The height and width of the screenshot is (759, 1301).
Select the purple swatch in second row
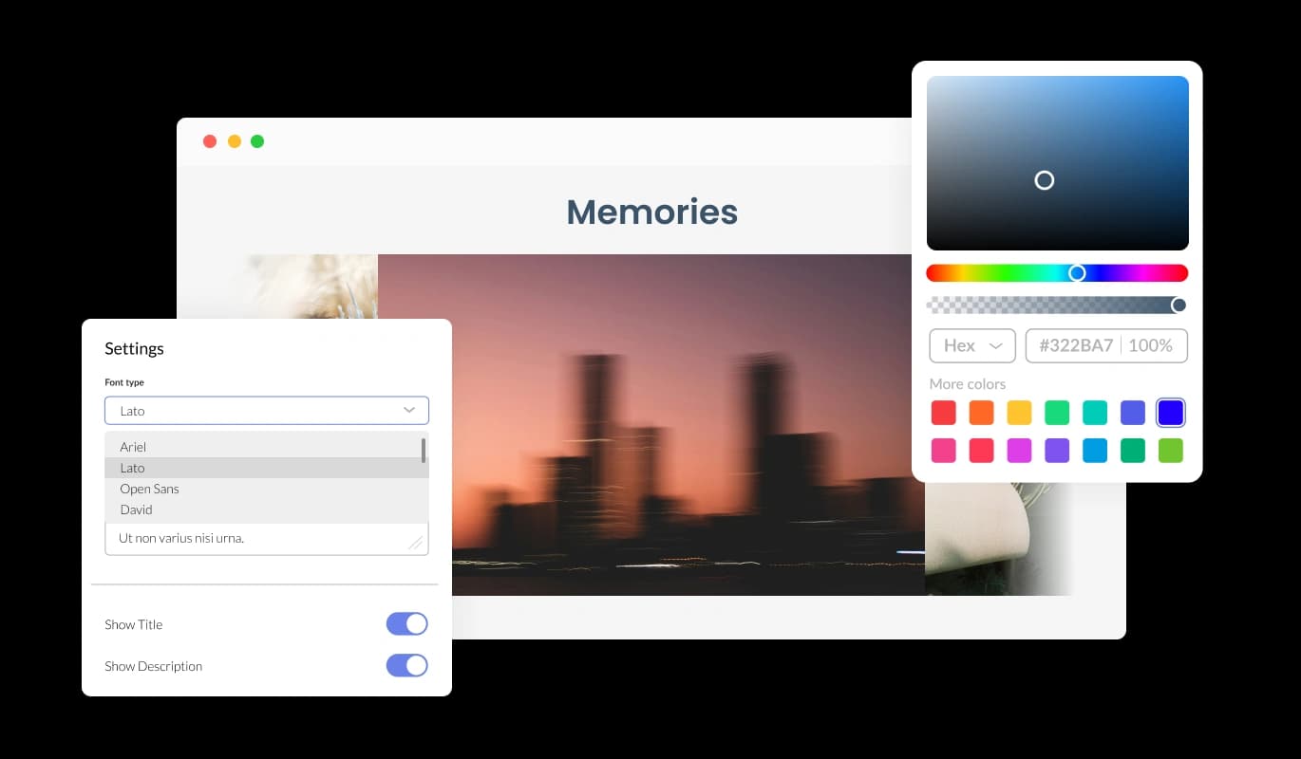[1057, 451]
